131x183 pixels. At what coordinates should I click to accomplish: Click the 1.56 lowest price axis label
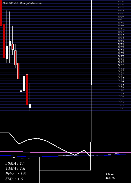pos(121,108)
